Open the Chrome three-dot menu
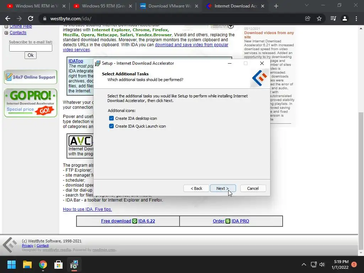The width and height of the screenshot is (364, 273). (356, 18)
